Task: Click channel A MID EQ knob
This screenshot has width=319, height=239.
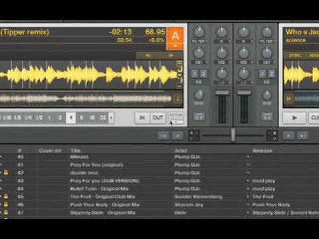Action: click(221, 53)
